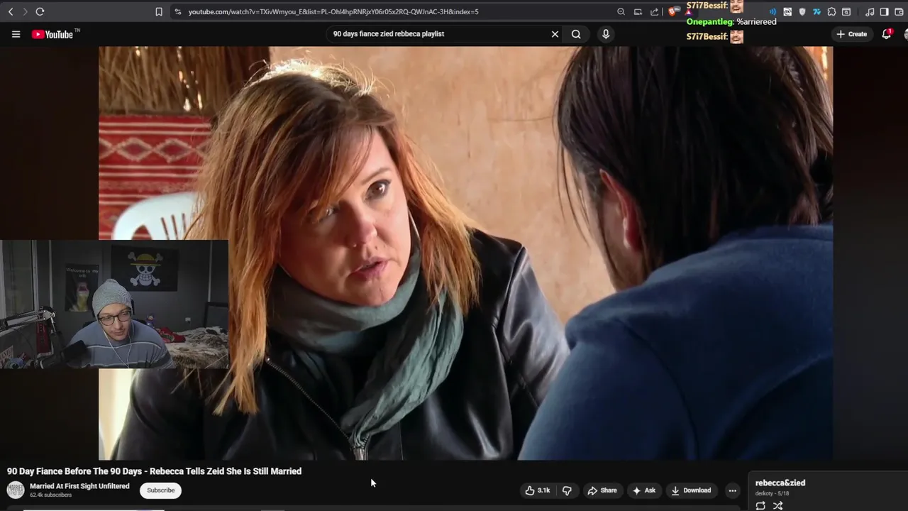This screenshot has height=511, width=908.
Task: Click the install/cast screen icon in address bar
Action: coord(638,11)
